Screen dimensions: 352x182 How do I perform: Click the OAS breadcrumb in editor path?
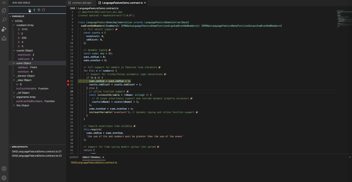[72, 8]
